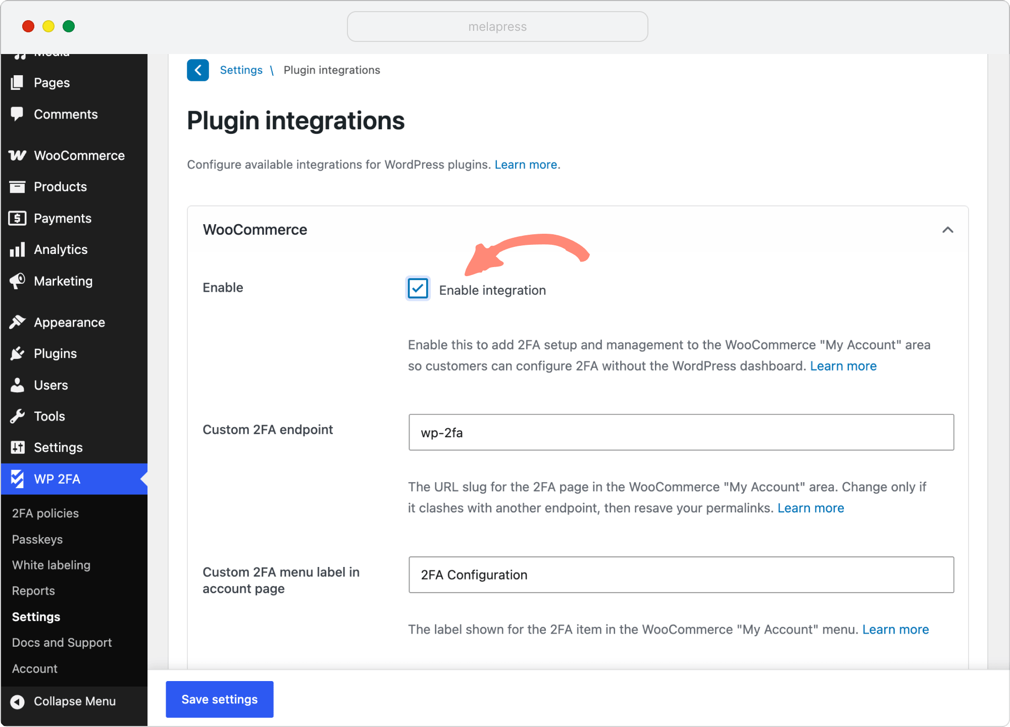Click the WP 2FA shield icon
The height and width of the screenshot is (727, 1010).
pyautogui.click(x=17, y=479)
